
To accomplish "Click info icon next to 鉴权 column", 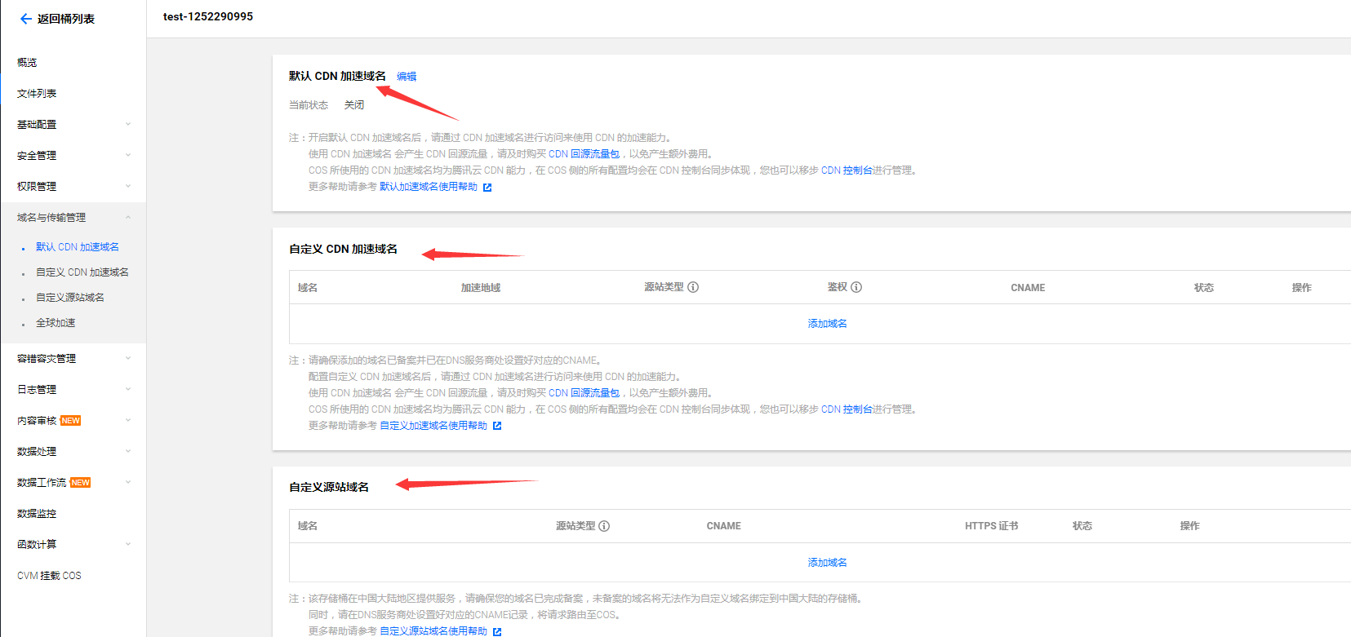I will click(x=856, y=287).
